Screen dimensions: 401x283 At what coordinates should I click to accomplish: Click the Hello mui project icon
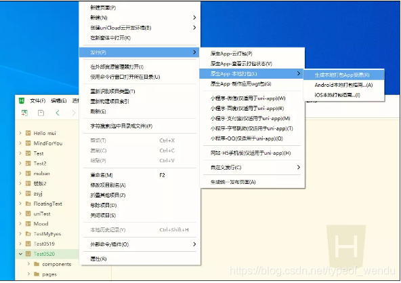pos(28,133)
